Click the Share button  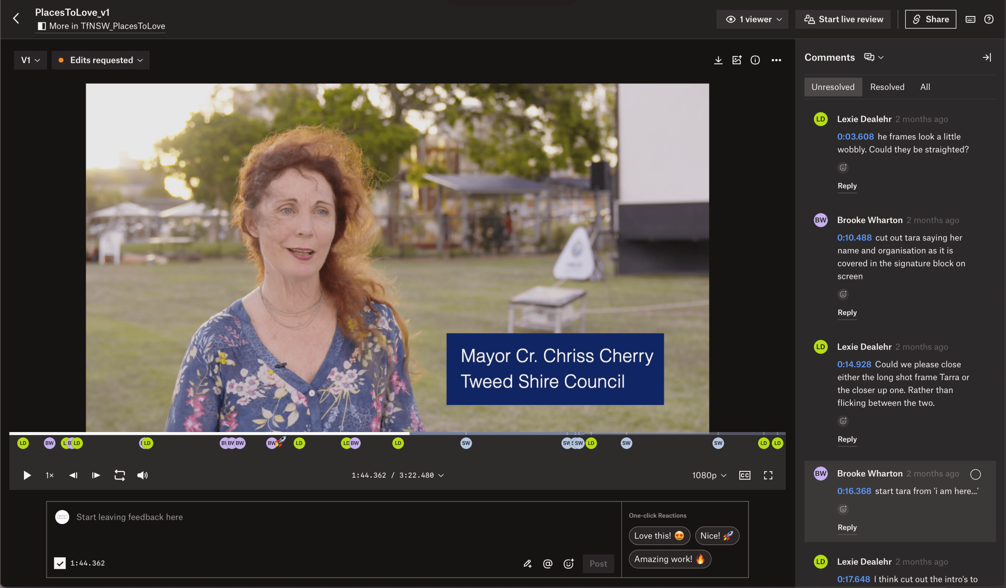tap(930, 19)
